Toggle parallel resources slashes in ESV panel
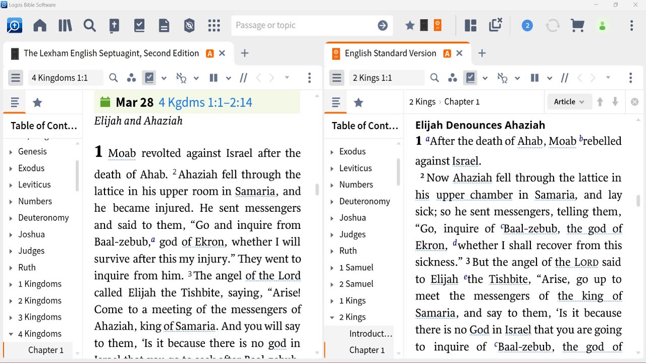646x363 pixels. [565, 78]
